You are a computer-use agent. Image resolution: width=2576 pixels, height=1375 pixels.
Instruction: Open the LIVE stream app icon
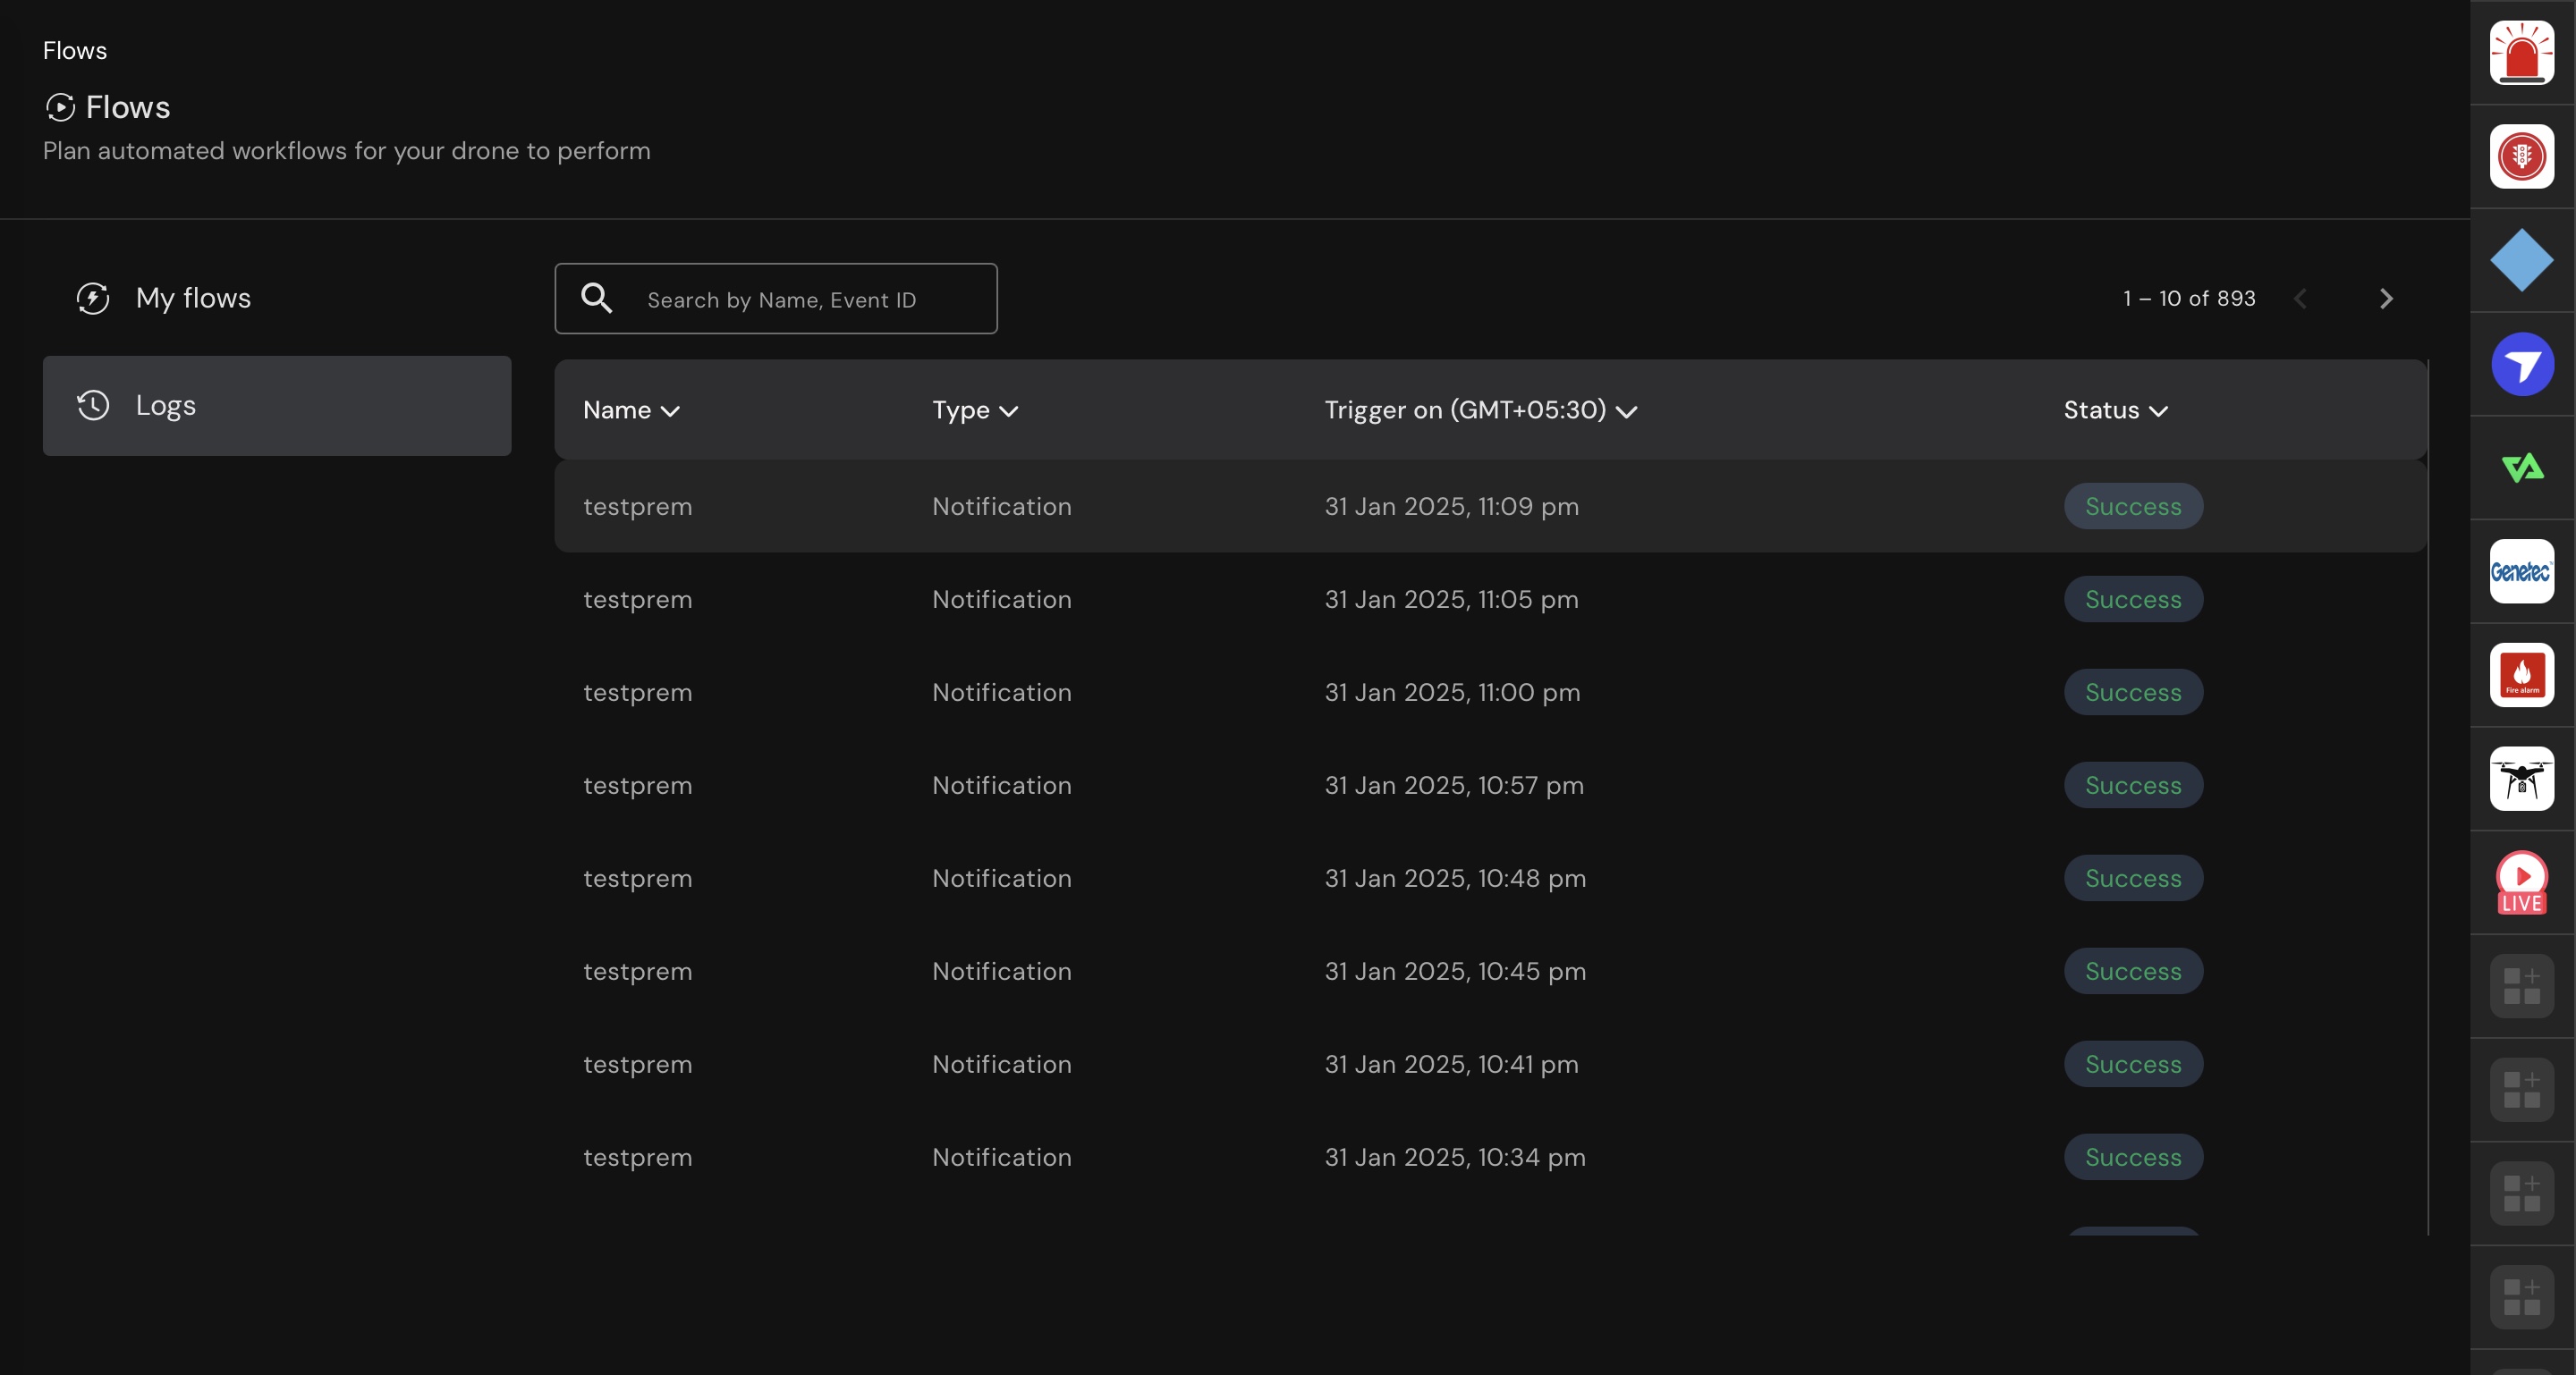tap(2521, 882)
